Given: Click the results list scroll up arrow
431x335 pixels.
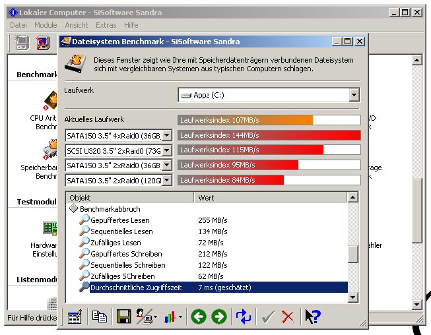Looking at the screenshot, I should pyautogui.click(x=353, y=197).
